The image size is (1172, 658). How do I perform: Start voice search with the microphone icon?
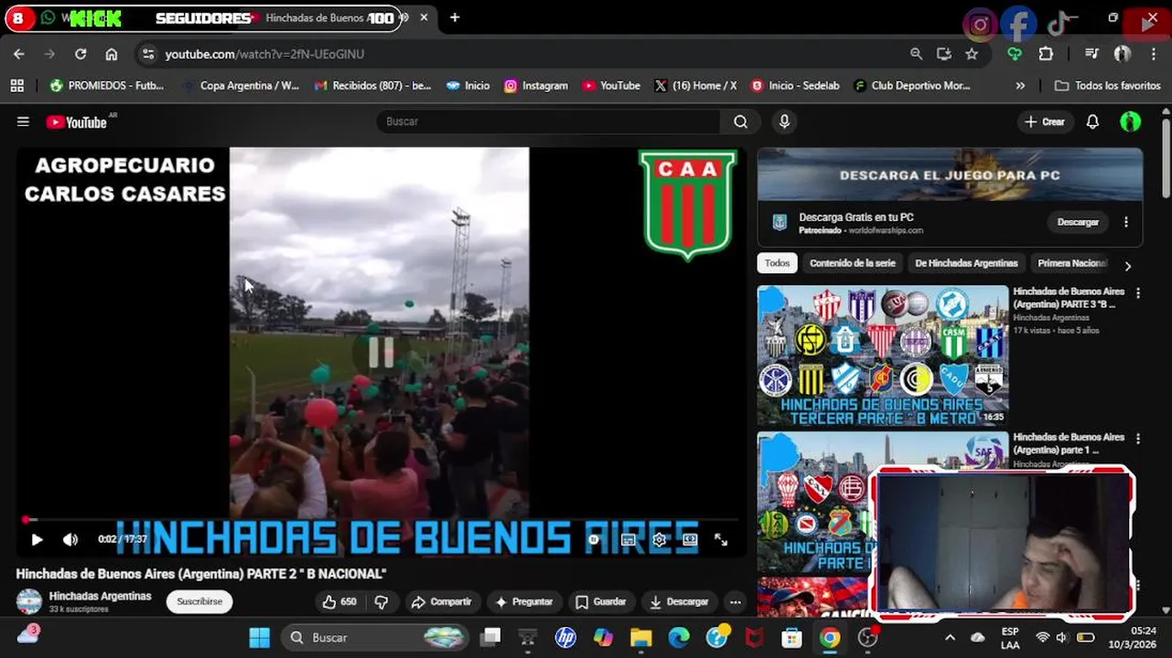(x=784, y=122)
